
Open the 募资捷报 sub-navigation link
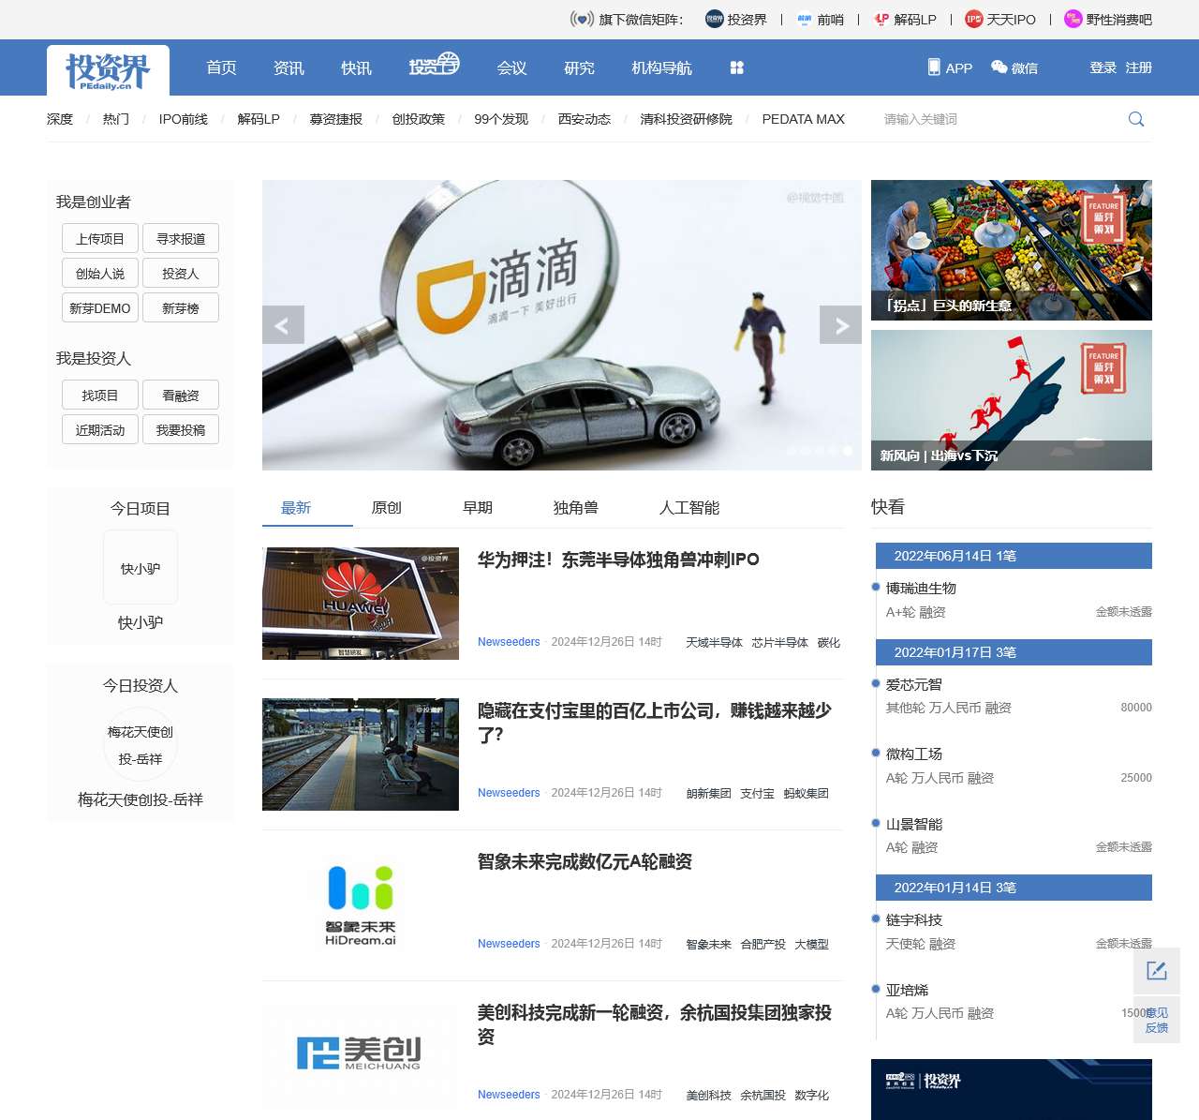point(336,119)
